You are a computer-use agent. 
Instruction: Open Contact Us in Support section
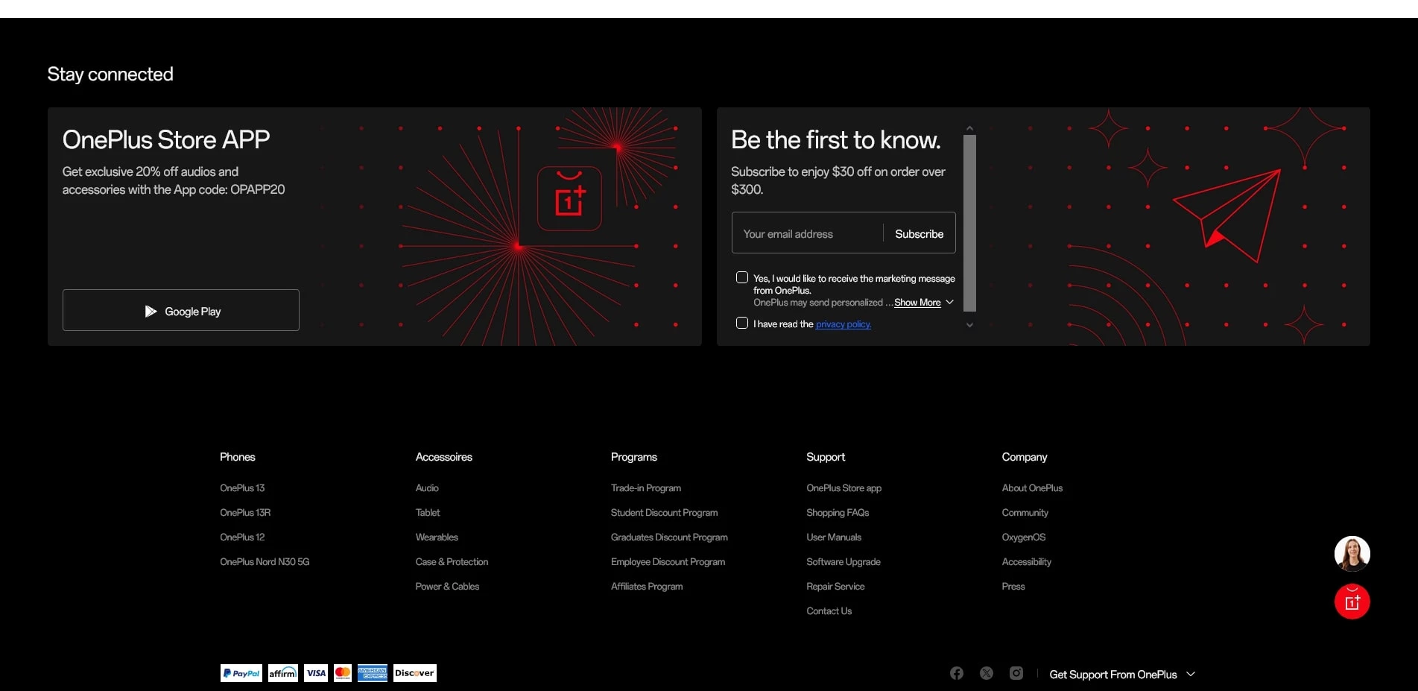829,610
